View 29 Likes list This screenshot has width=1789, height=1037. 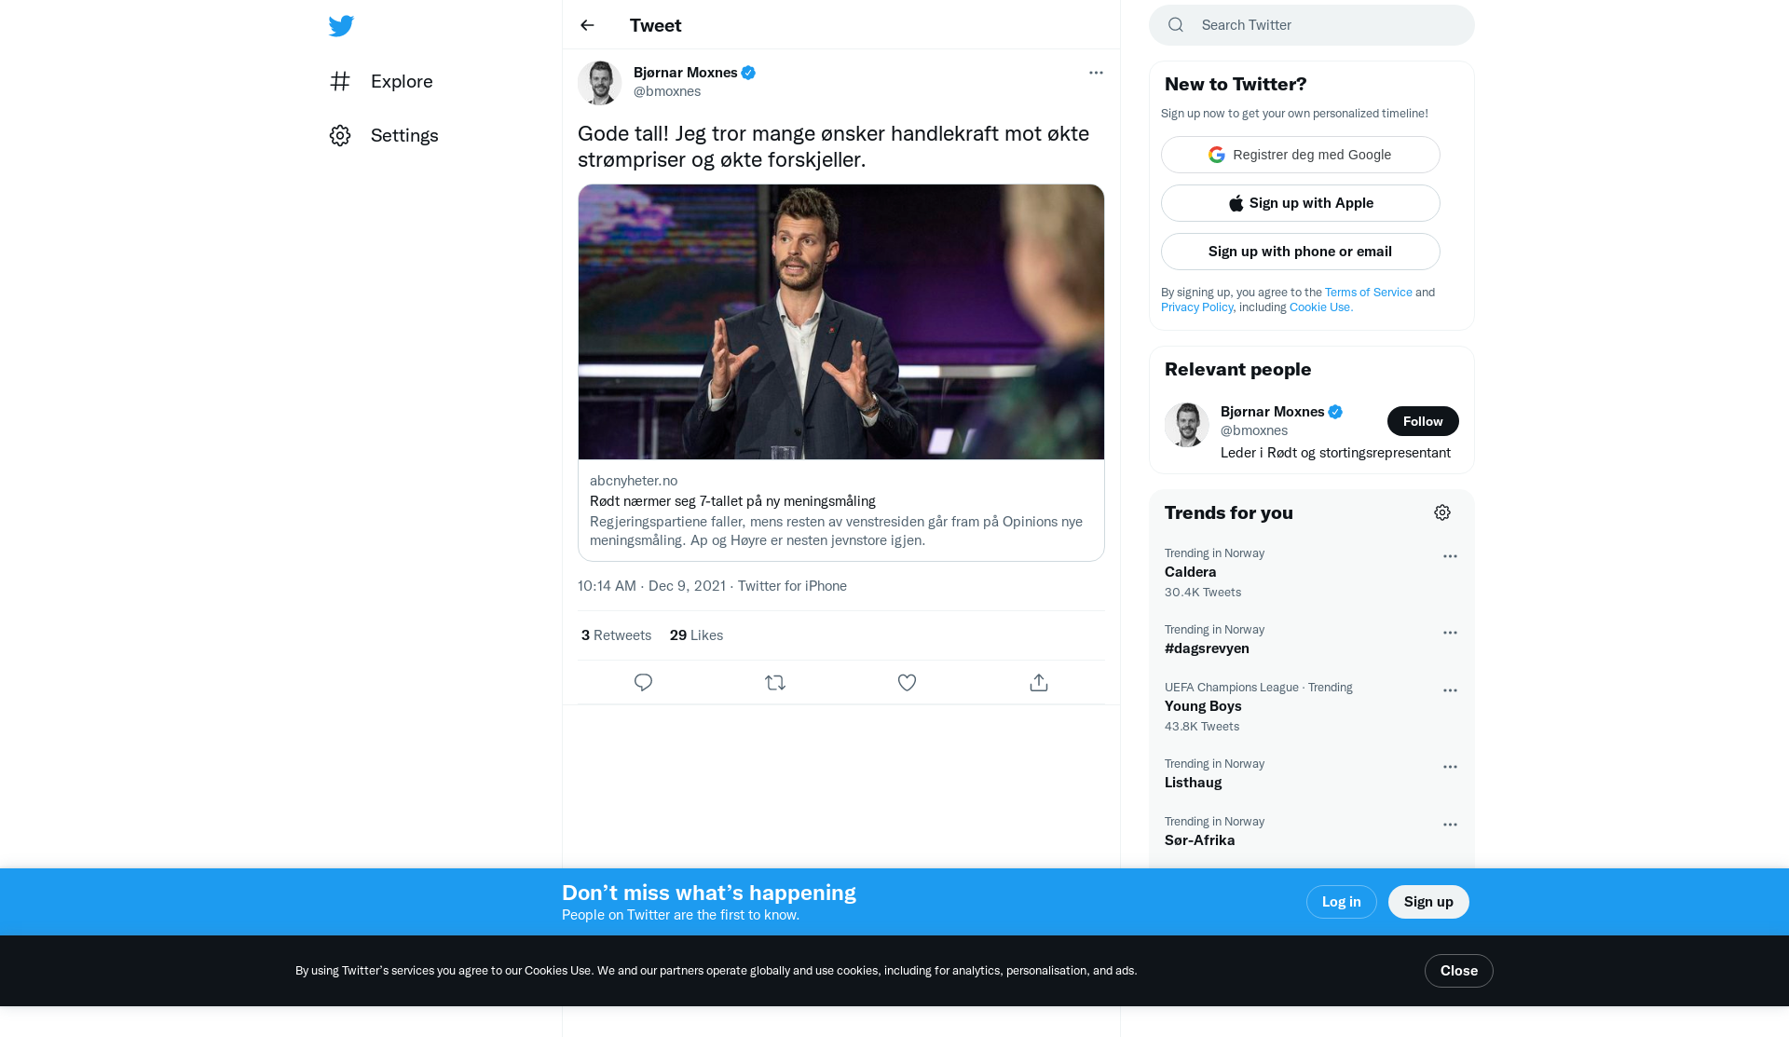696,635
